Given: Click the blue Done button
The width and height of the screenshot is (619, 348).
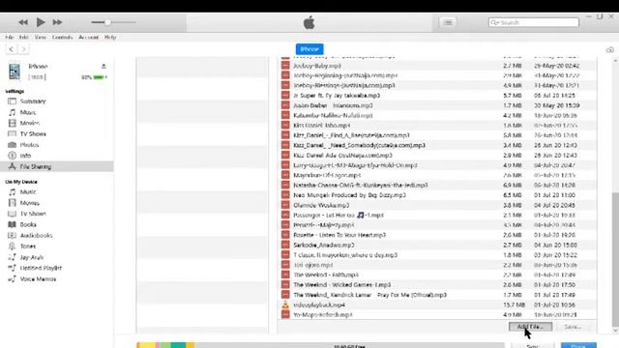Looking at the screenshot, I should pos(578,346).
